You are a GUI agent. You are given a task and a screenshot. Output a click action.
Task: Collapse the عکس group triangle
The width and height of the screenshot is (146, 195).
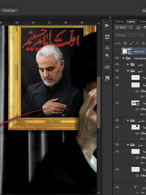(128, 120)
